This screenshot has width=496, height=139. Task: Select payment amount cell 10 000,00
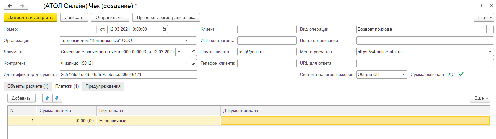point(67,121)
